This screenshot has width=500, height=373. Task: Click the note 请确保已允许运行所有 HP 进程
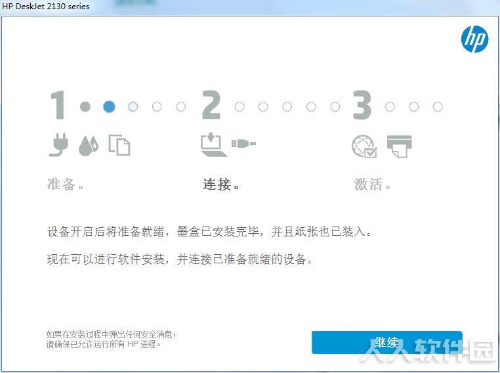104,344
